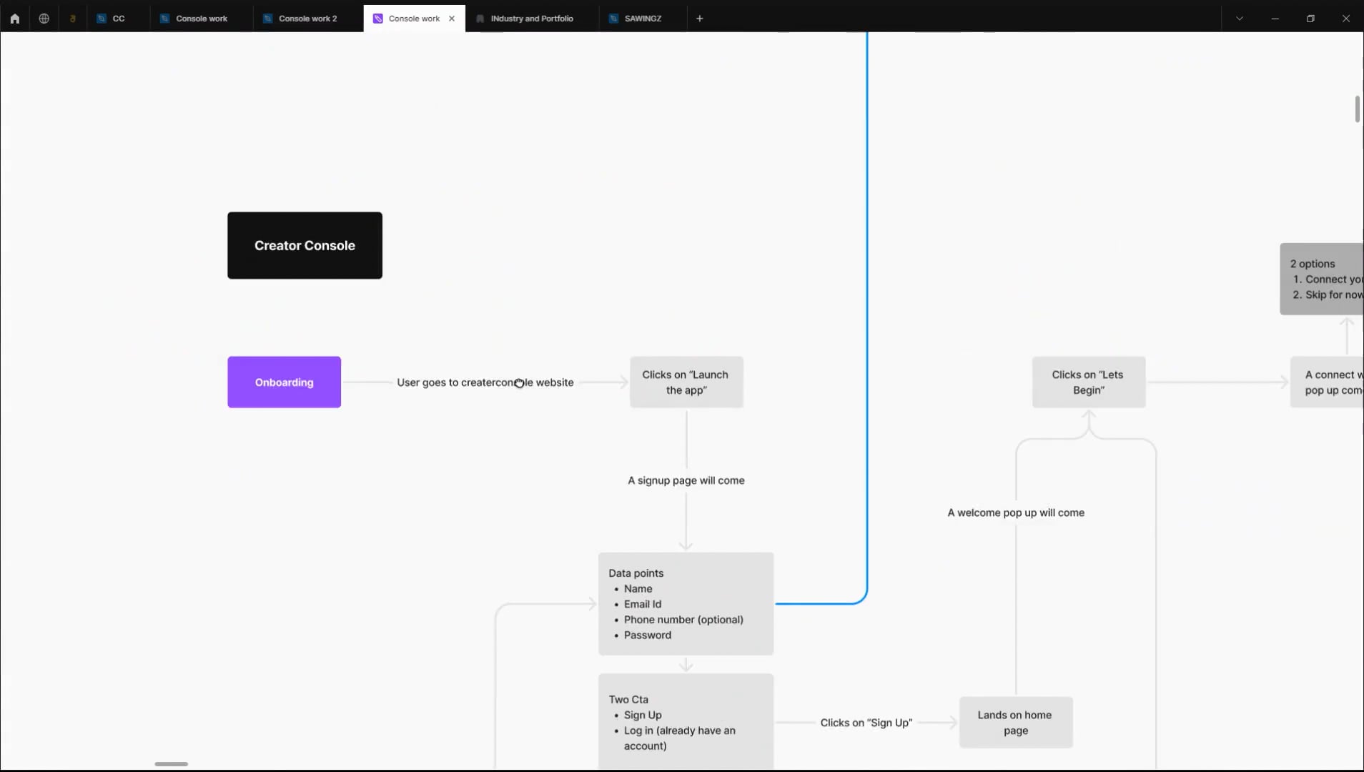Open the dropdown chevron near window controls
Image resolution: width=1364 pixels, height=772 pixels.
pyautogui.click(x=1239, y=18)
